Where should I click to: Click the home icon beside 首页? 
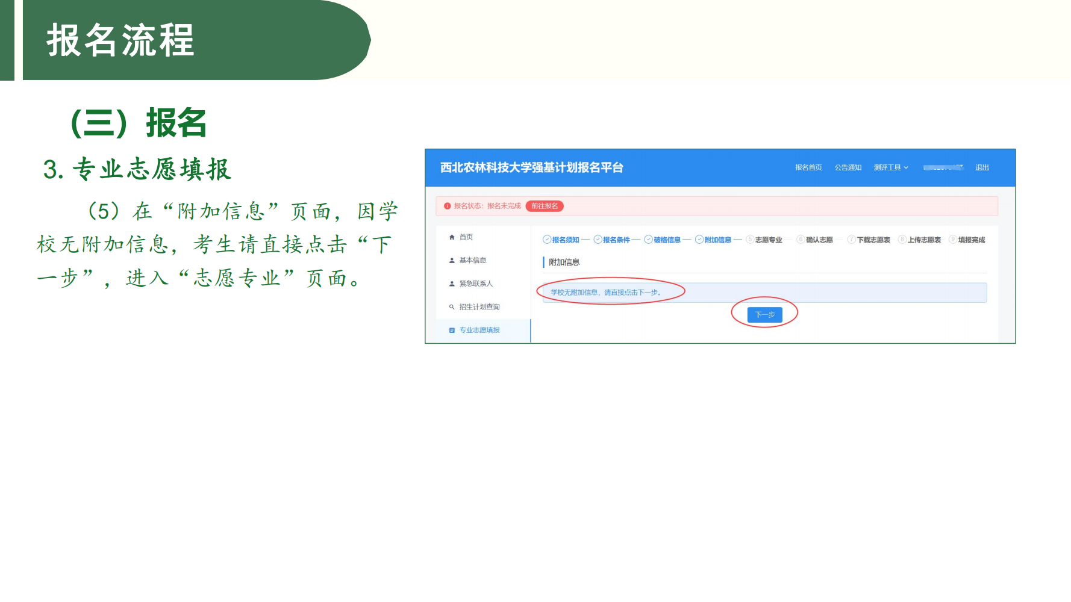coord(452,237)
